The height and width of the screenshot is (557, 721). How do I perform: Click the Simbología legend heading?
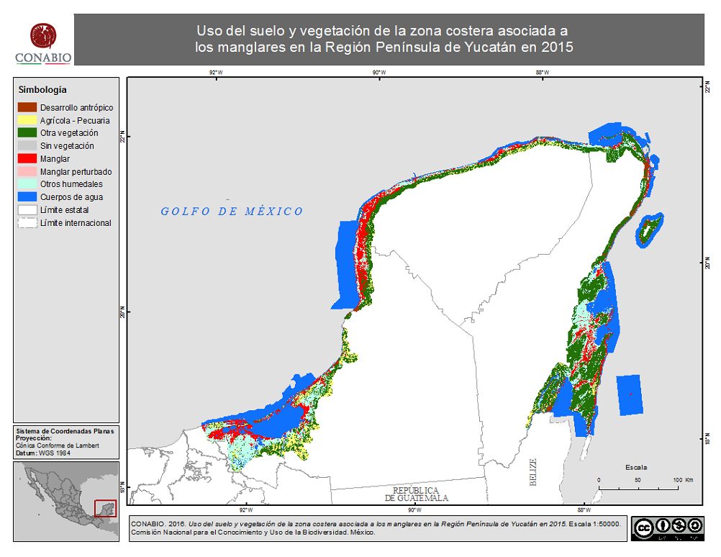(x=42, y=90)
